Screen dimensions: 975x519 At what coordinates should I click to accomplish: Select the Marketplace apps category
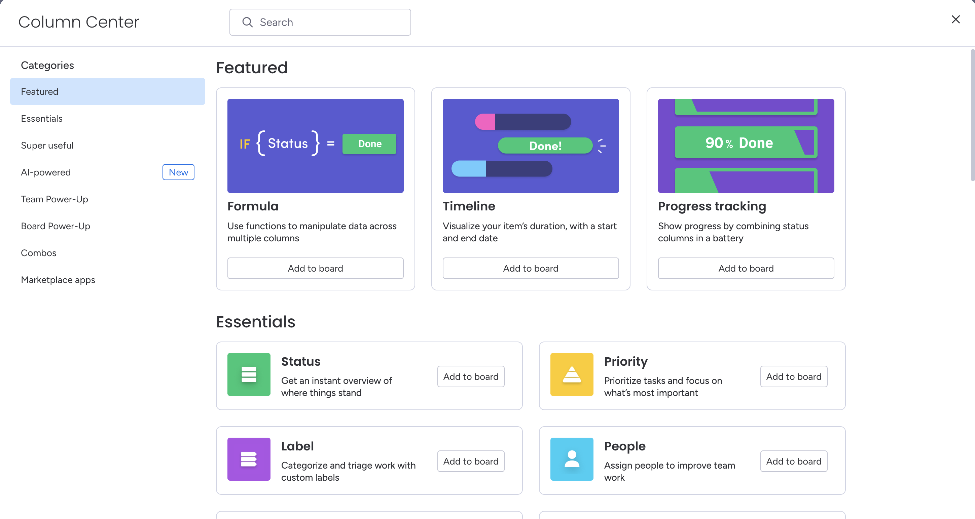coord(58,280)
